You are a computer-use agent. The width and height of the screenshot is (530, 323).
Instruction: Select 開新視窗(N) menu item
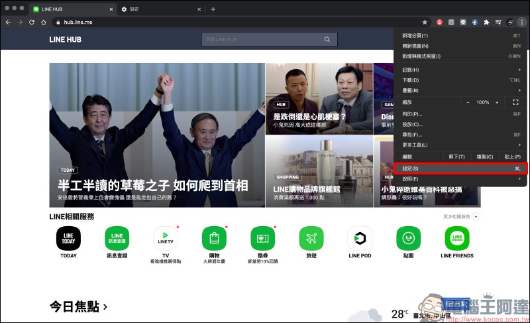pyautogui.click(x=460, y=46)
